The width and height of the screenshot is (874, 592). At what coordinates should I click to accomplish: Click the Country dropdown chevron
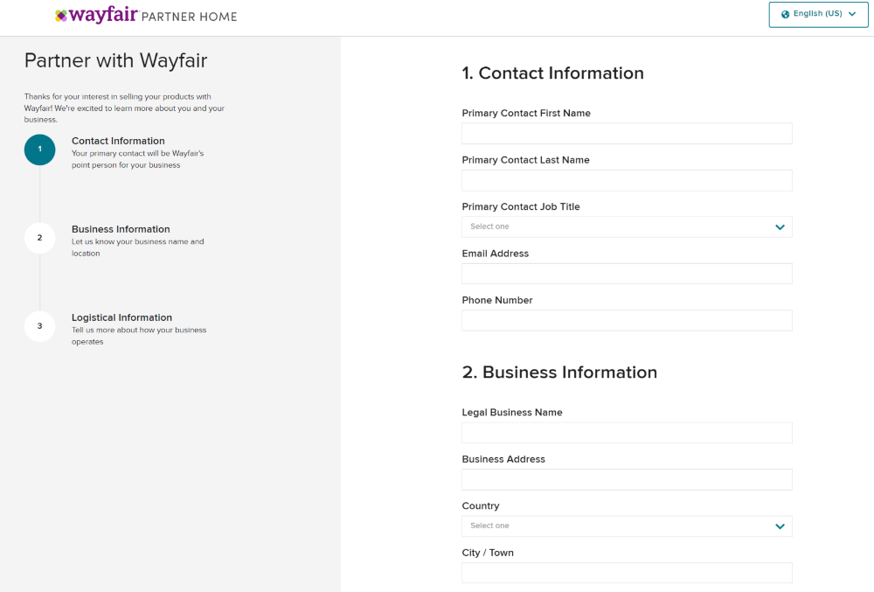point(779,526)
